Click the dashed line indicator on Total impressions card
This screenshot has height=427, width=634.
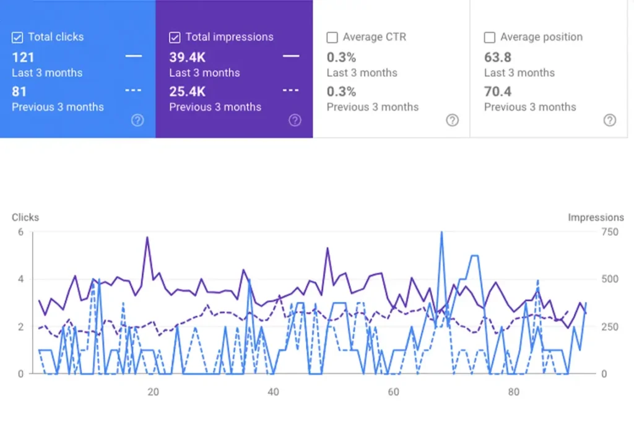[291, 90]
